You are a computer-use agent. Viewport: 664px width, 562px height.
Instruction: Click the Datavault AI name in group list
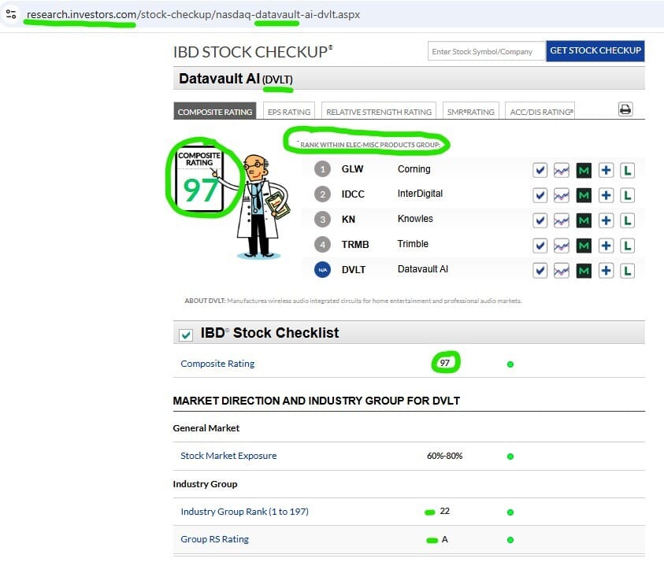tap(423, 269)
